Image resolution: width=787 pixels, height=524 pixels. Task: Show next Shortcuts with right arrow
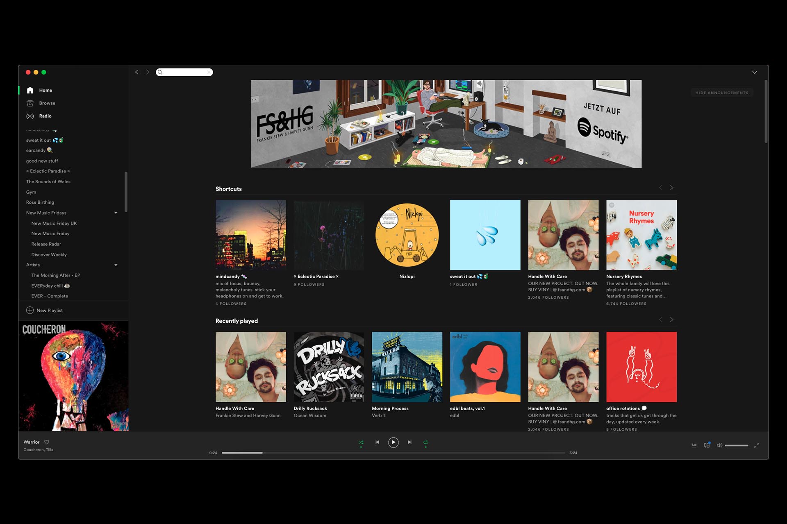671,188
